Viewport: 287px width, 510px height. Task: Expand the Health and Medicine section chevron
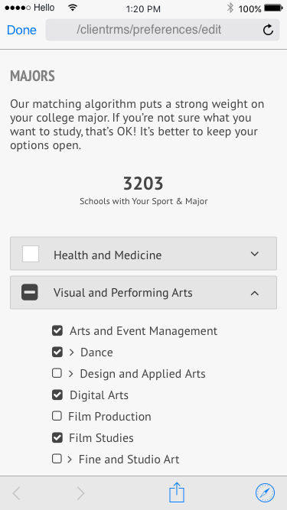255,254
